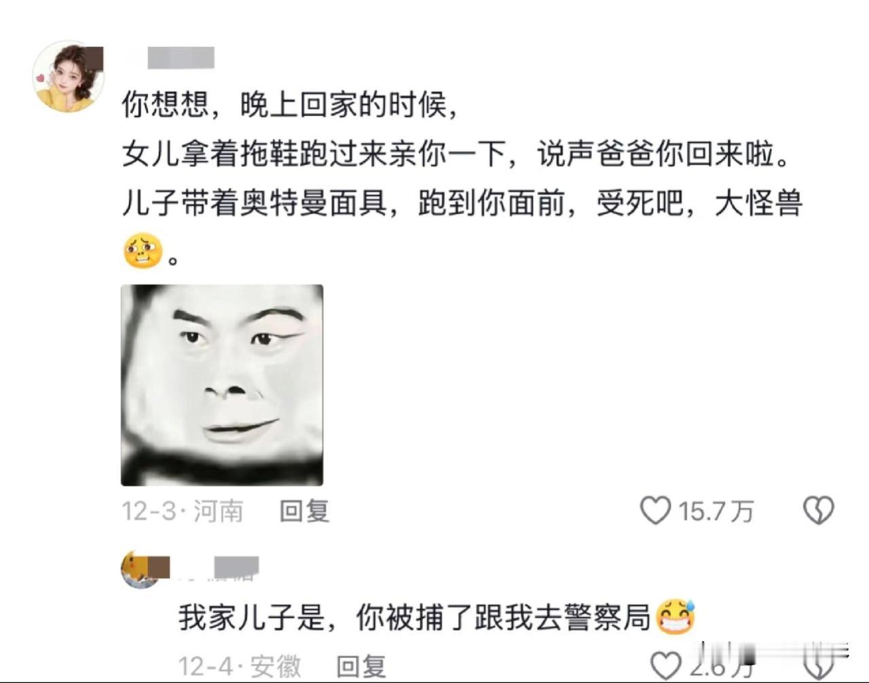This screenshot has height=683, width=869.
Task: Reply to the 河南 comment via 回复
Action: [304, 511]
